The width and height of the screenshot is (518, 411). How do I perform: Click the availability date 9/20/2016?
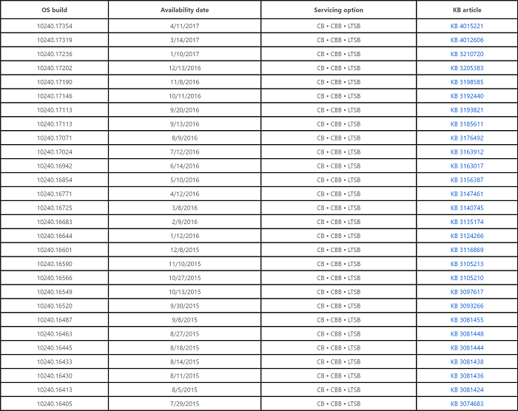(x=185, y=110)
